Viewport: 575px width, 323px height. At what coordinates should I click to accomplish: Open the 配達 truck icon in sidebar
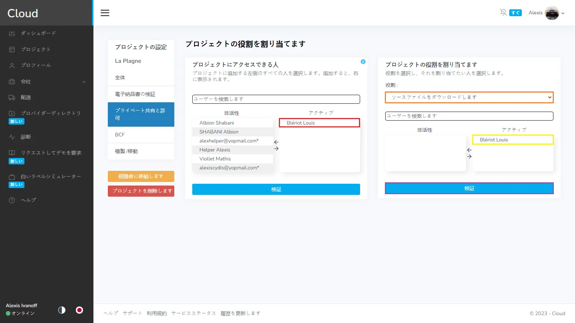[12, 98]
